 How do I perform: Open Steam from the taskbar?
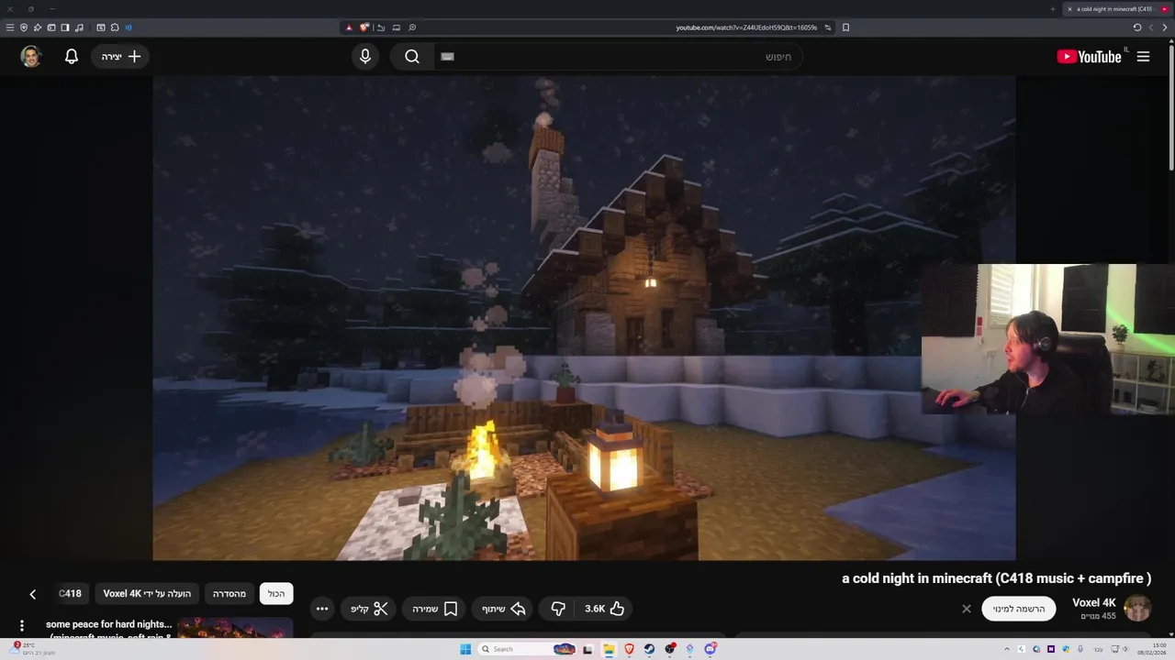pyautogui.click(x=649, y=649)
